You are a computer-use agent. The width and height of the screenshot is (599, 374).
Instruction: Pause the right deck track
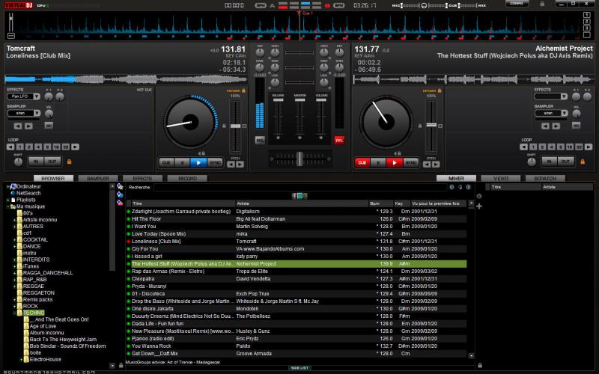[x=379, y=162]
